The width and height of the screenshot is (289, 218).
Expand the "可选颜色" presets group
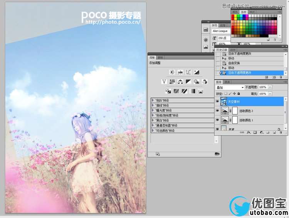pos(153,130)
